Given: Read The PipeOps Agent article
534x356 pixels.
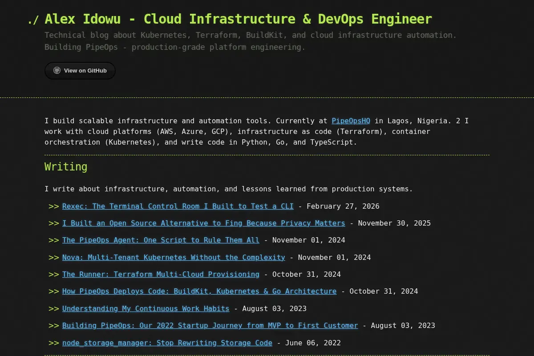Looking at the screenshot, I should (x=161, y=240).
